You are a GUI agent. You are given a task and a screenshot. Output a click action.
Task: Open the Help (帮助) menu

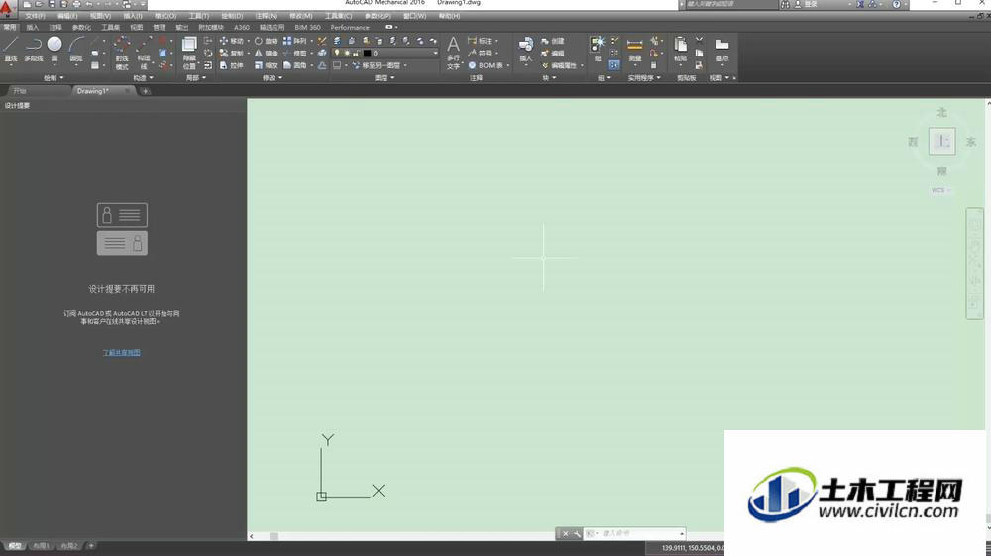tap(449, 16)
